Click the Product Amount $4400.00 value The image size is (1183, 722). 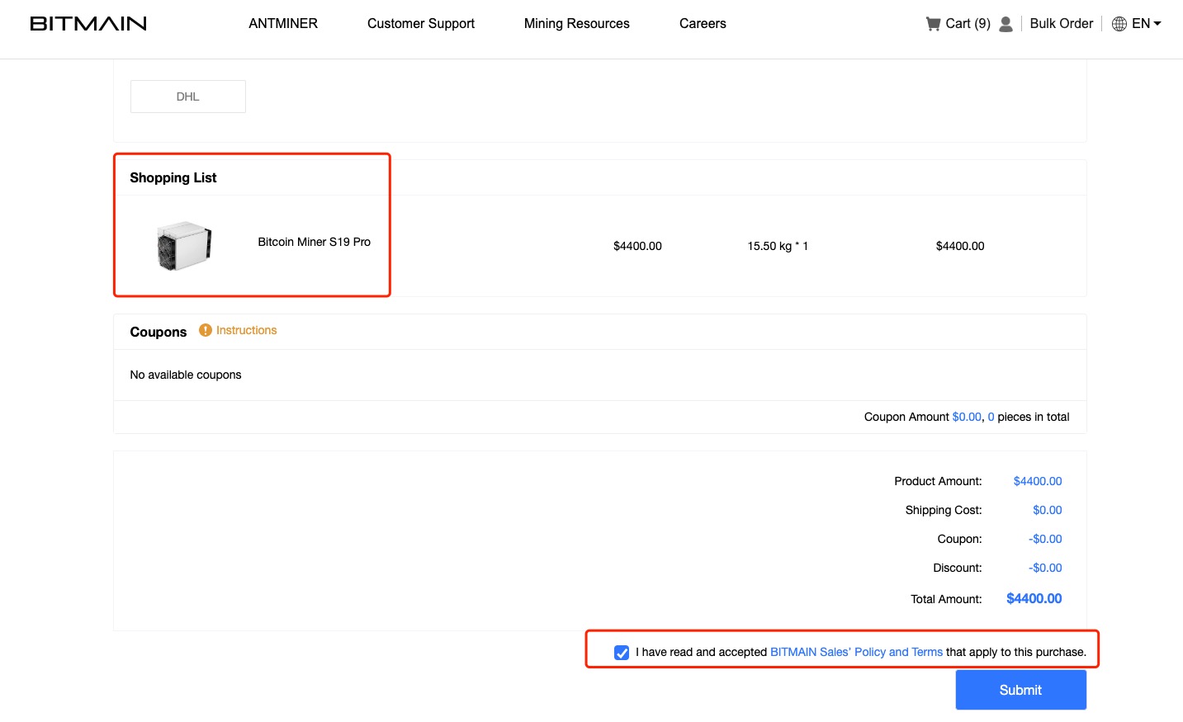pos(1038,481)
